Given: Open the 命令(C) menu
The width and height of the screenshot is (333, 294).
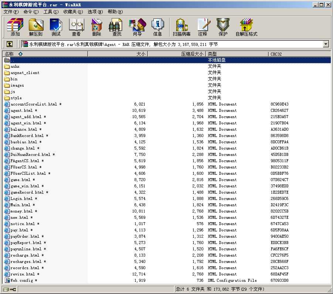Looking at the screenshot, I should point(31,12).
